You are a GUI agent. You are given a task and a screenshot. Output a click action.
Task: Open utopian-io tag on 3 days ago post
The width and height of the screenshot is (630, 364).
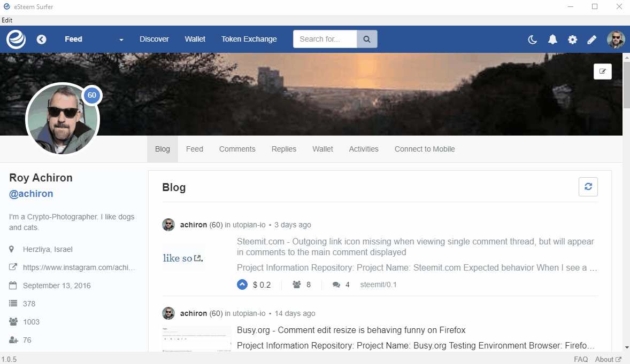(249, 225)
